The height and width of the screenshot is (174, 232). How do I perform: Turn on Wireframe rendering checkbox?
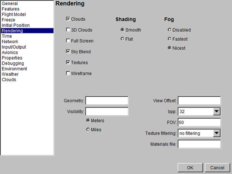tap(68, 73)
